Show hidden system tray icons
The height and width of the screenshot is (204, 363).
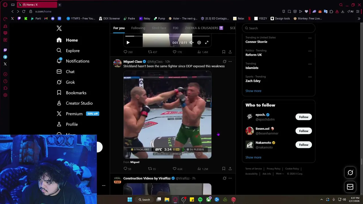tap(321, 199)
